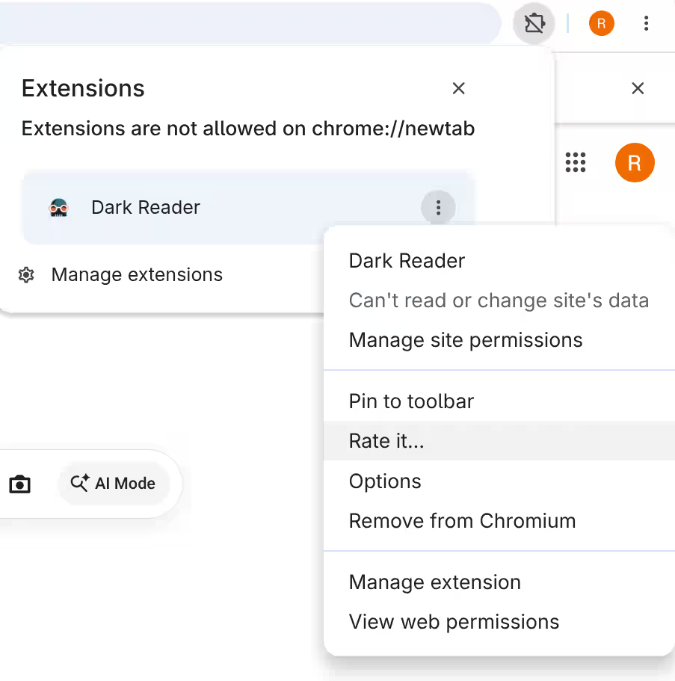The image size is (675, 681).
Task: Open AI Mode search button
Action: 114,484
